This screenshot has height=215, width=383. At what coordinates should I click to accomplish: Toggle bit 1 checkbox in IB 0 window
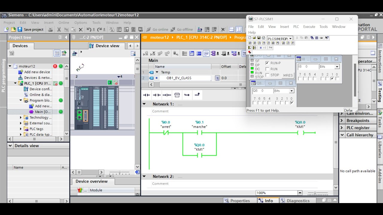tap(332, 79)
